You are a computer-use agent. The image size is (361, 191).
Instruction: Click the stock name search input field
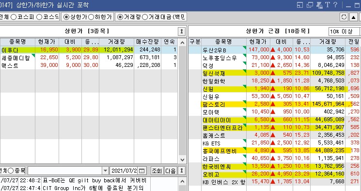point(65,171)
